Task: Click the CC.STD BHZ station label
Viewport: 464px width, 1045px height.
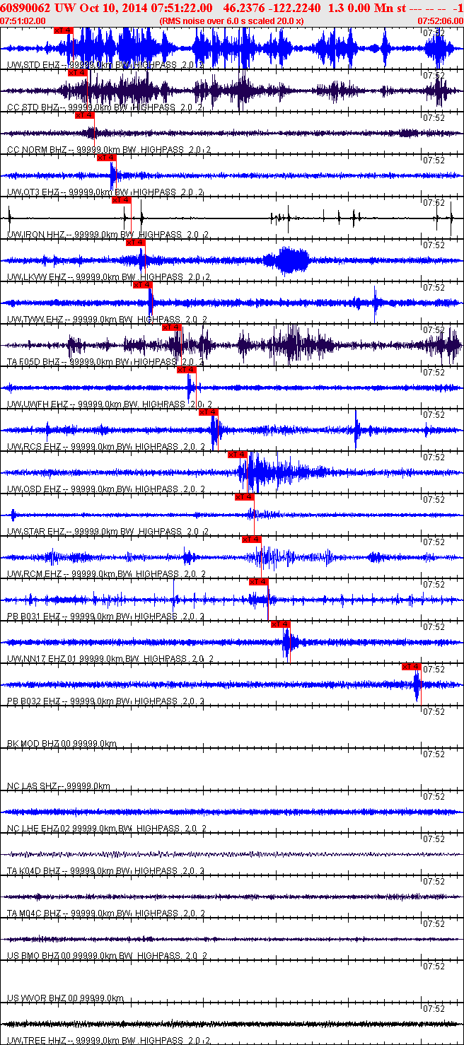Action: pyautogui.click(x=34, y=107)
